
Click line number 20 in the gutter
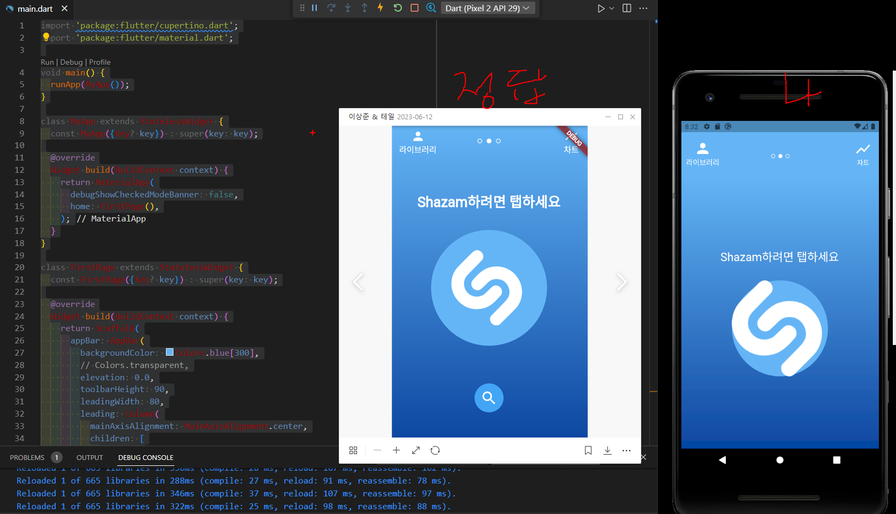pos(20,267)
